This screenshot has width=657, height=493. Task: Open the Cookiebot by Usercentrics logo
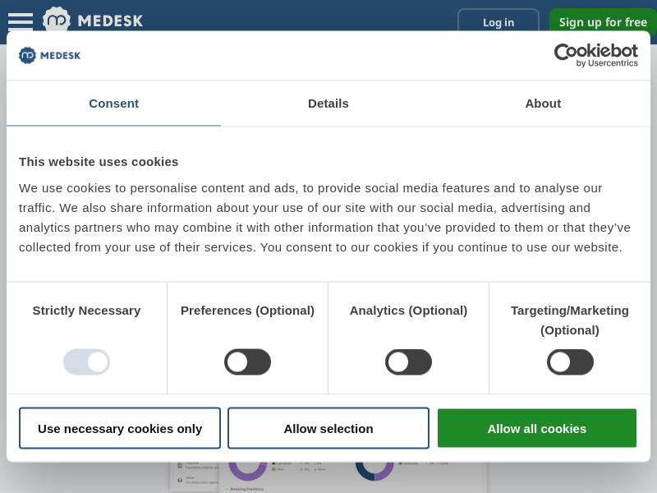tap(595, 55)
